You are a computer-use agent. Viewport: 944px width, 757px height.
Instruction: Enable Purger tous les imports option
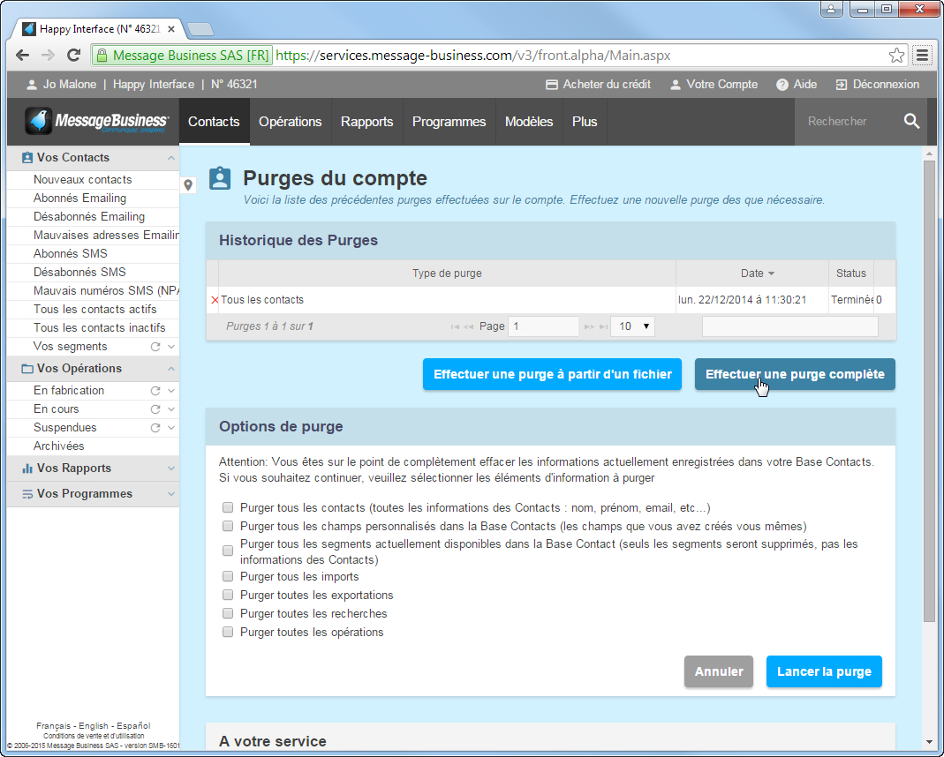[x=228, y=576]
